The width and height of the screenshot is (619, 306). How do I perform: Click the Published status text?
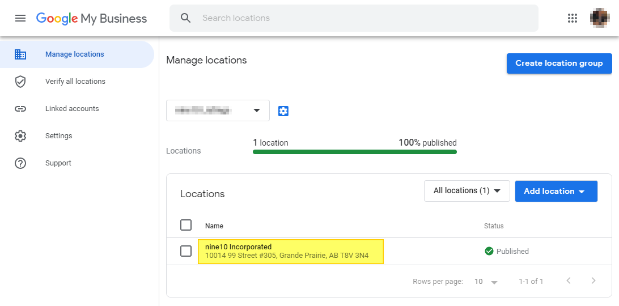[512, 251]
